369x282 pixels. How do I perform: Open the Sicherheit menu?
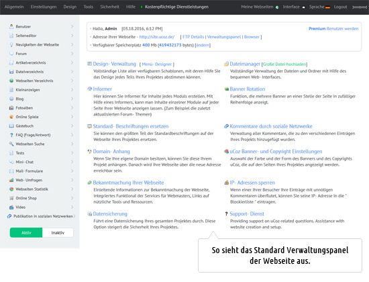tap(109, 7)
